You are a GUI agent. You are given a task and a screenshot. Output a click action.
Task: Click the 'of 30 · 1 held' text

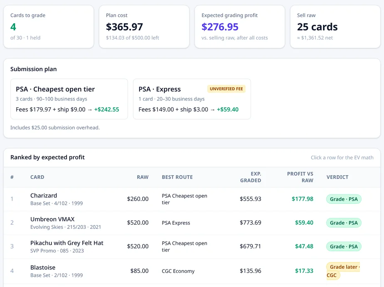(25, 38)
